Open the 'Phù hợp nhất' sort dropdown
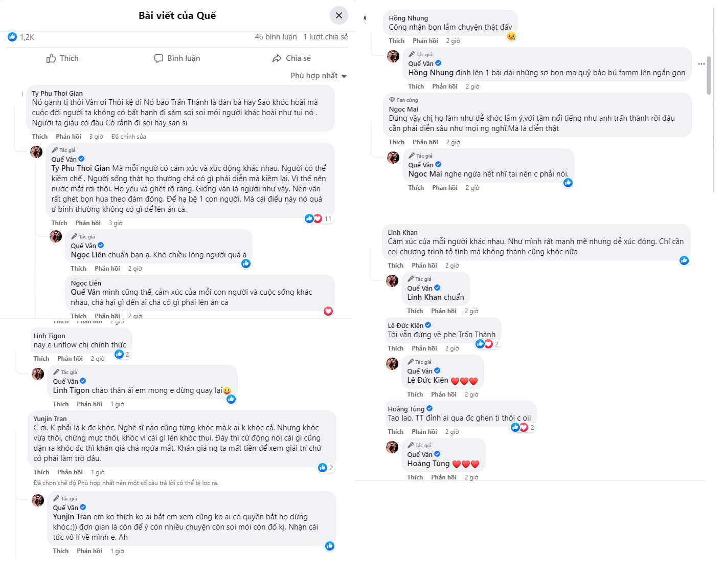 coord(319,76)
